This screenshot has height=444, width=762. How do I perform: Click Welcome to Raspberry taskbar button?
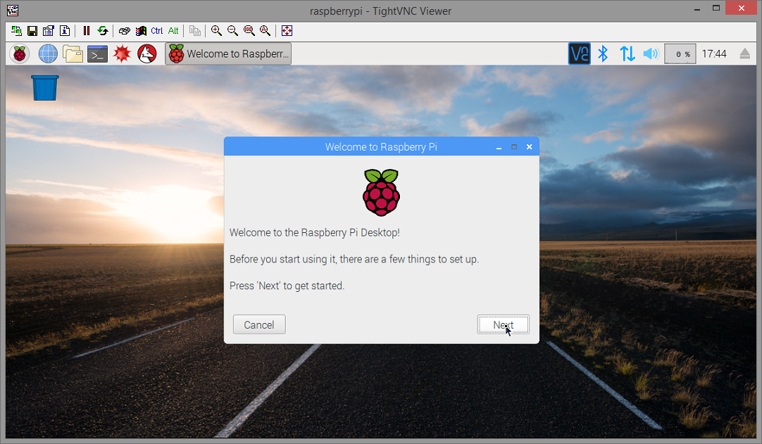[x=228, y=54]
